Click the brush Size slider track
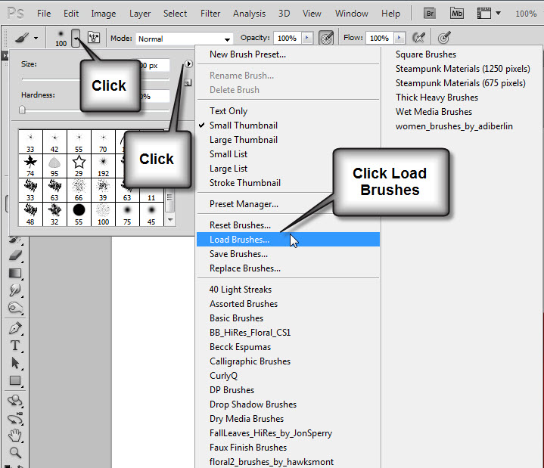The image size is (544, 468). [x=95, y=79]
